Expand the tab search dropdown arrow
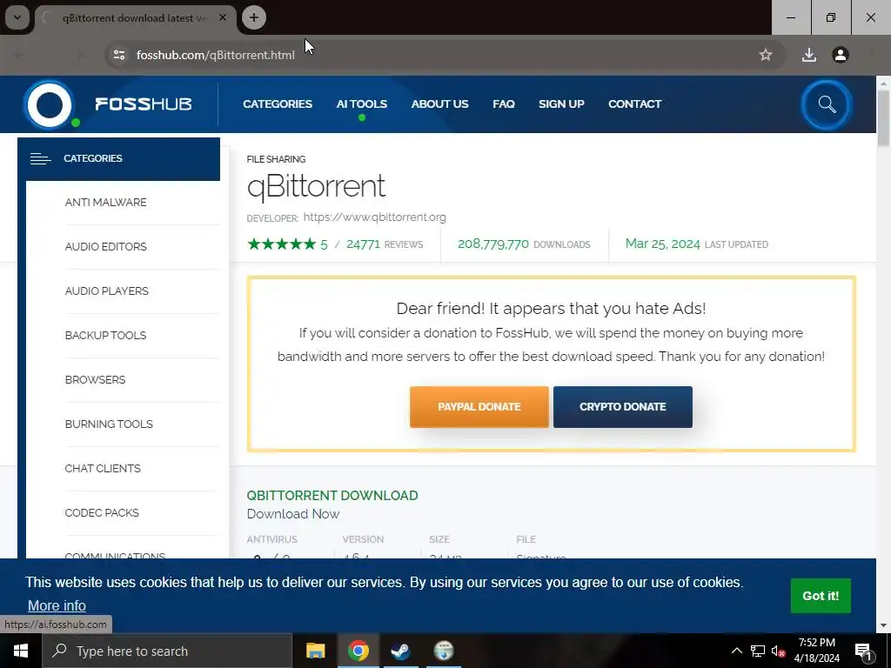 (x=17, y=17)
